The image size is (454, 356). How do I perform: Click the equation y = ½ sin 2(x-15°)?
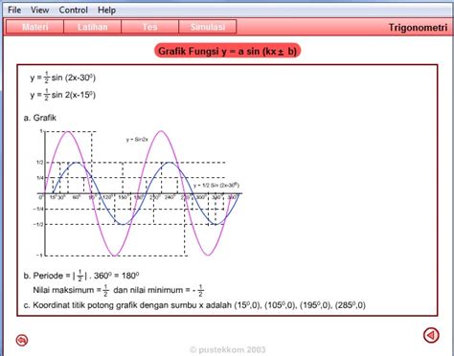click(x=63, y=95)
